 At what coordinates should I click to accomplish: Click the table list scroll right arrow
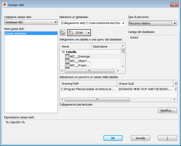pyautogui.click(x=118, y=71)
